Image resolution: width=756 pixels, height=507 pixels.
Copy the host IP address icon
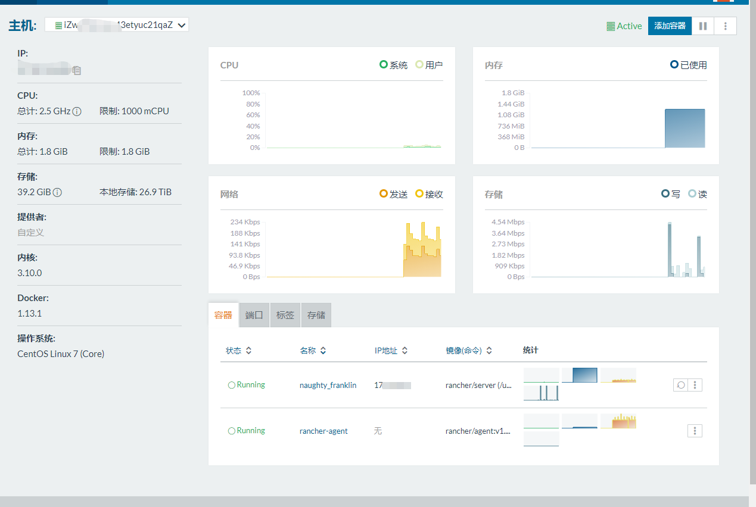76,70
